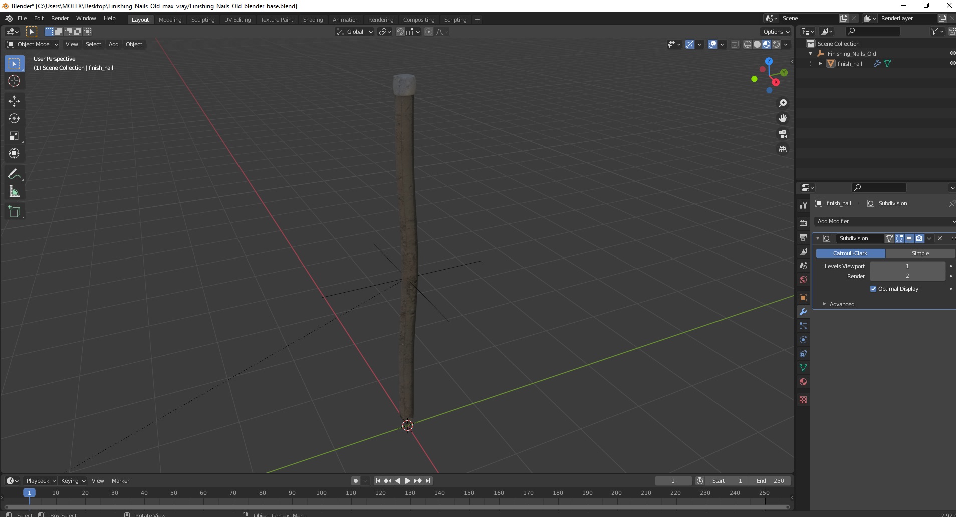Image resolution: width=956 pixels, height=517 pixels.
Task: Switch to the Shading workspace tab
Action: (x=313, y=20)
